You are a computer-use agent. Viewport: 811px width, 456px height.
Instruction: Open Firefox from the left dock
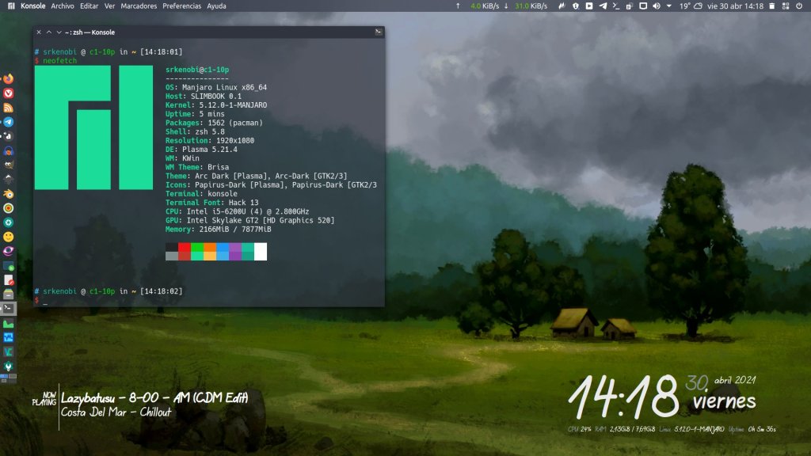(x=9, y=79)
